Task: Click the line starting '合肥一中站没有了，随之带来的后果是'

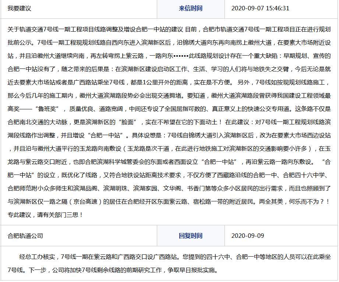Action: coord(169,69)
